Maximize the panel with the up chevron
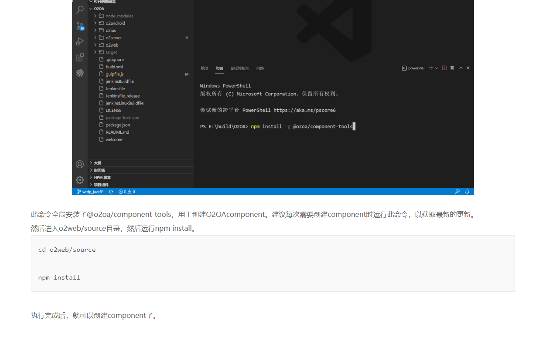 (461, 68)
